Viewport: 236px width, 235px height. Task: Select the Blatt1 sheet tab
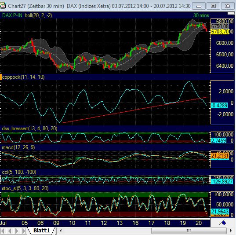pyautogui.click(x=41, y=231)
